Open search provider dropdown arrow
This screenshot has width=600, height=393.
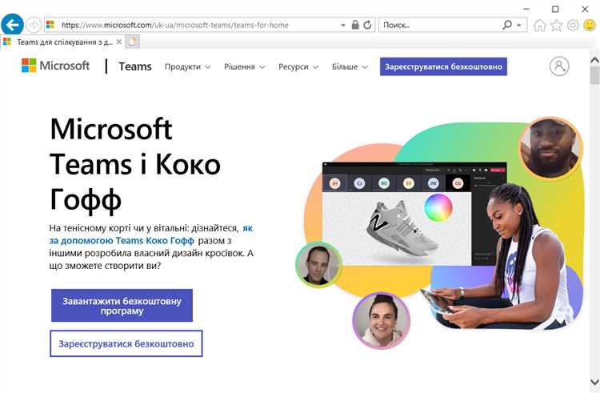point(519,26)
